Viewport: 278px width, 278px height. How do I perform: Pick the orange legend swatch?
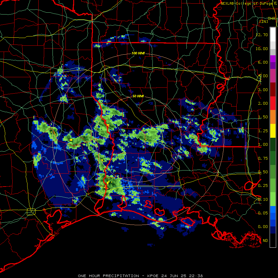(273, 117)
